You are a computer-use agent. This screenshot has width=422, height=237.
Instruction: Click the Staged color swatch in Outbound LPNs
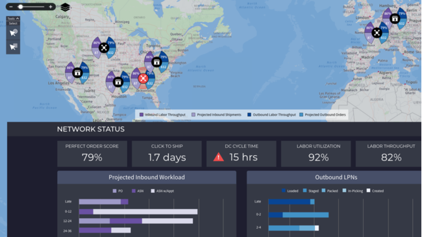(x=304, y=190)
